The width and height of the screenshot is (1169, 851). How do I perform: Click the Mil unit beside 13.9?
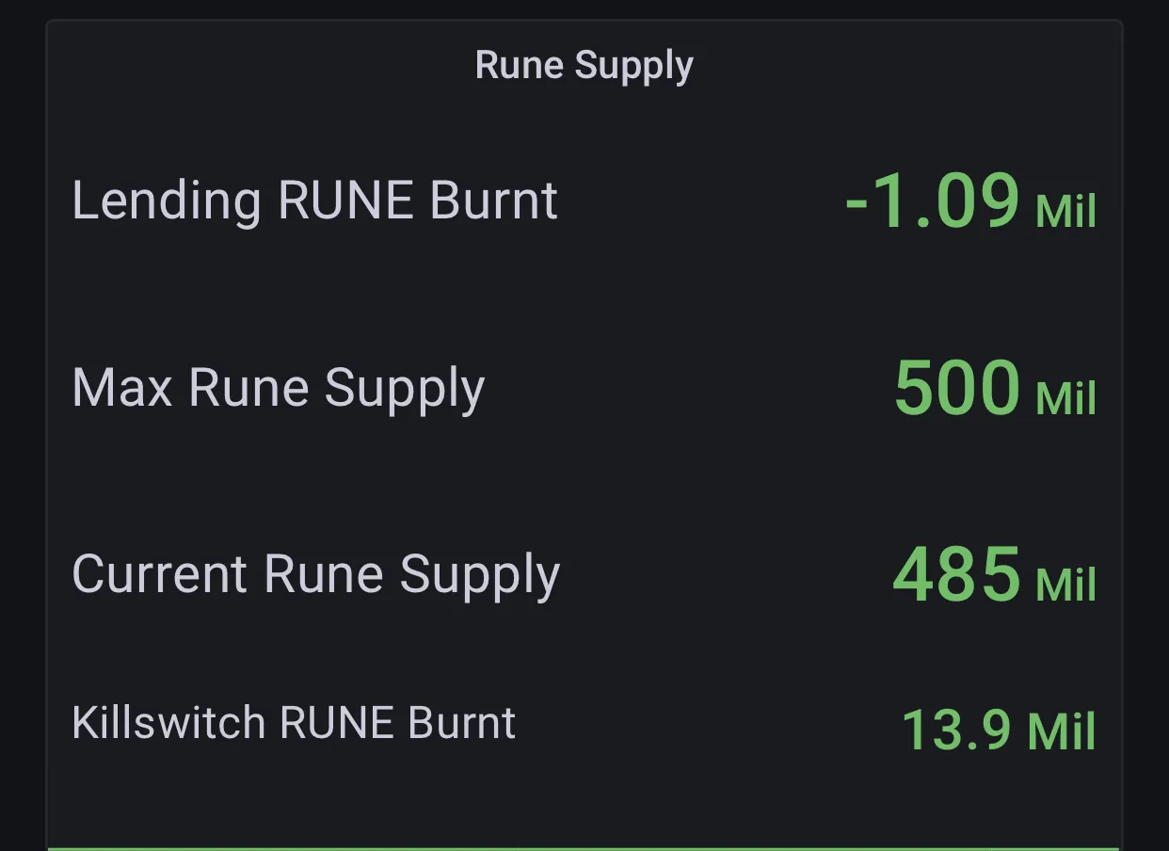(1062, 731)
